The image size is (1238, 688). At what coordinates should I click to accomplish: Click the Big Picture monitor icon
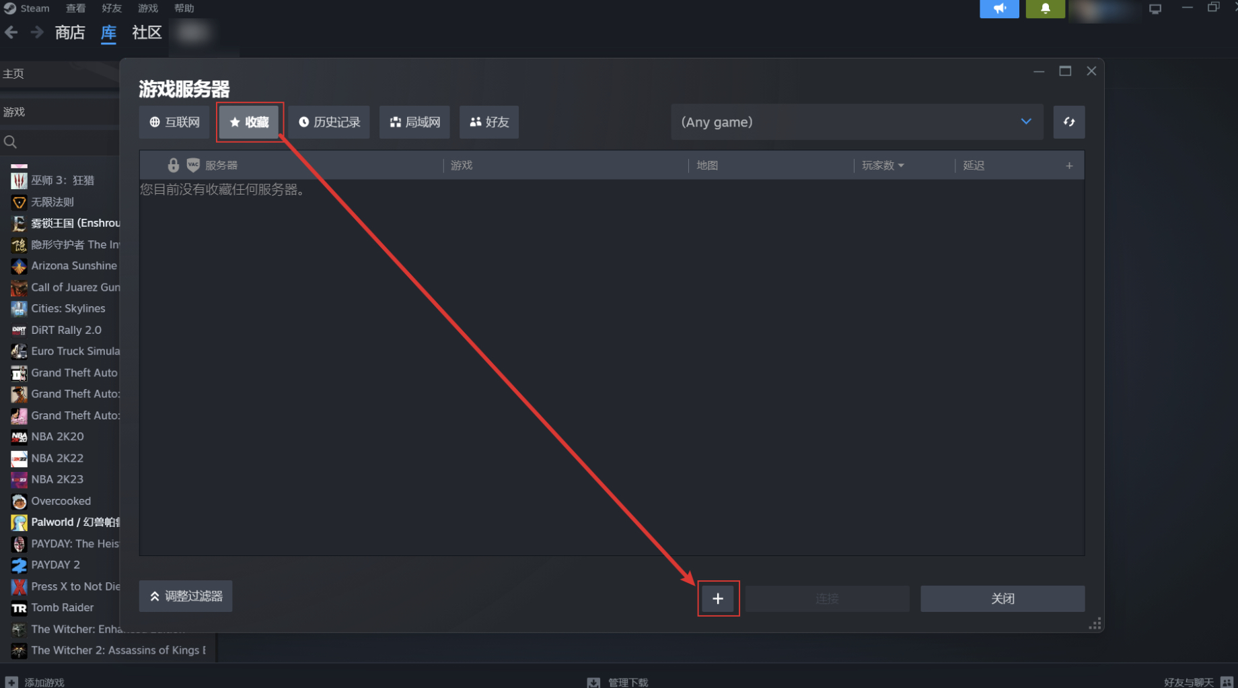click(1155, 9)
